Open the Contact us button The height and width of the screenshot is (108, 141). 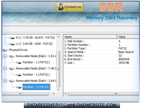[x=69, y=7]
